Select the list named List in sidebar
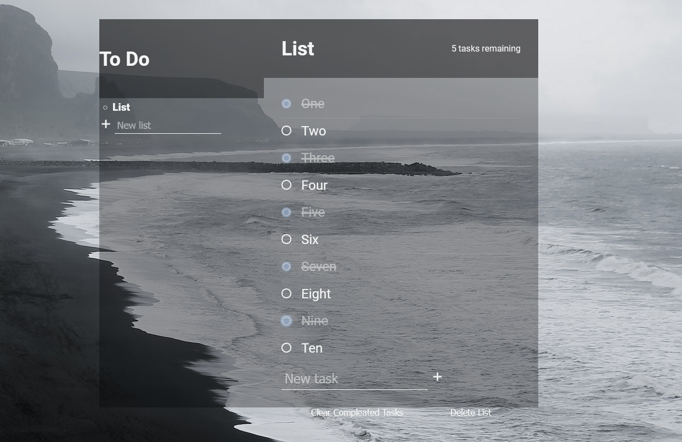The image size is (682, 442). coord(121,107)
